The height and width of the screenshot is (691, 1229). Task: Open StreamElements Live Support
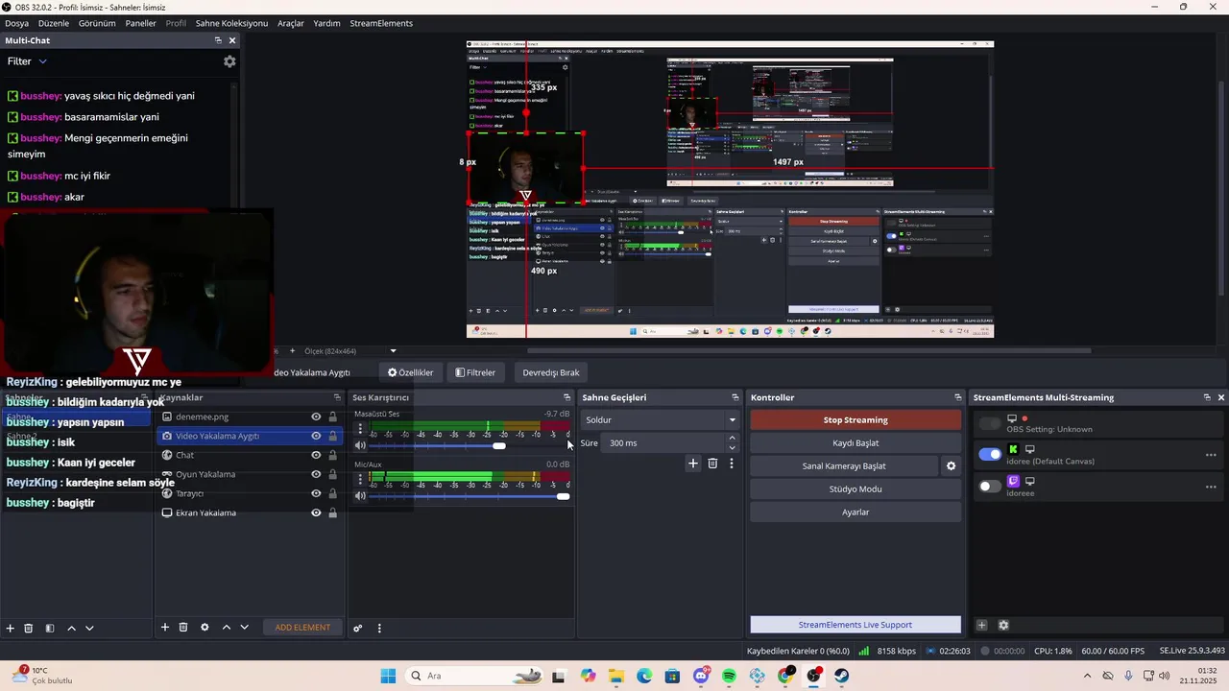point(855,625)
